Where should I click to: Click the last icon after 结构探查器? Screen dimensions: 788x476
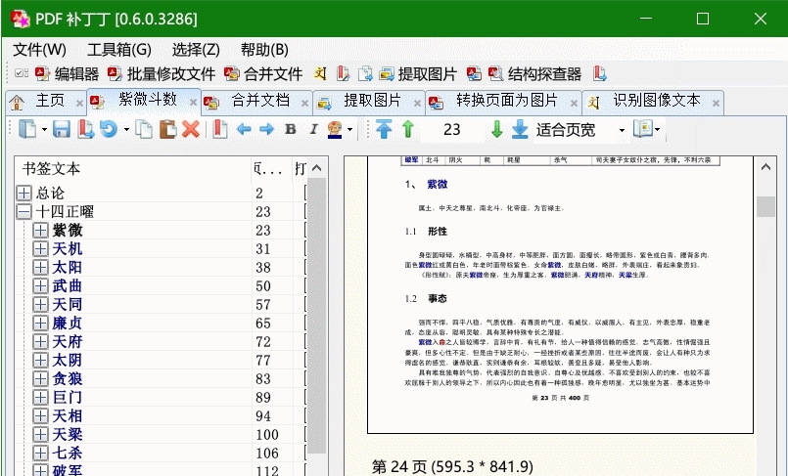[599, 73]
